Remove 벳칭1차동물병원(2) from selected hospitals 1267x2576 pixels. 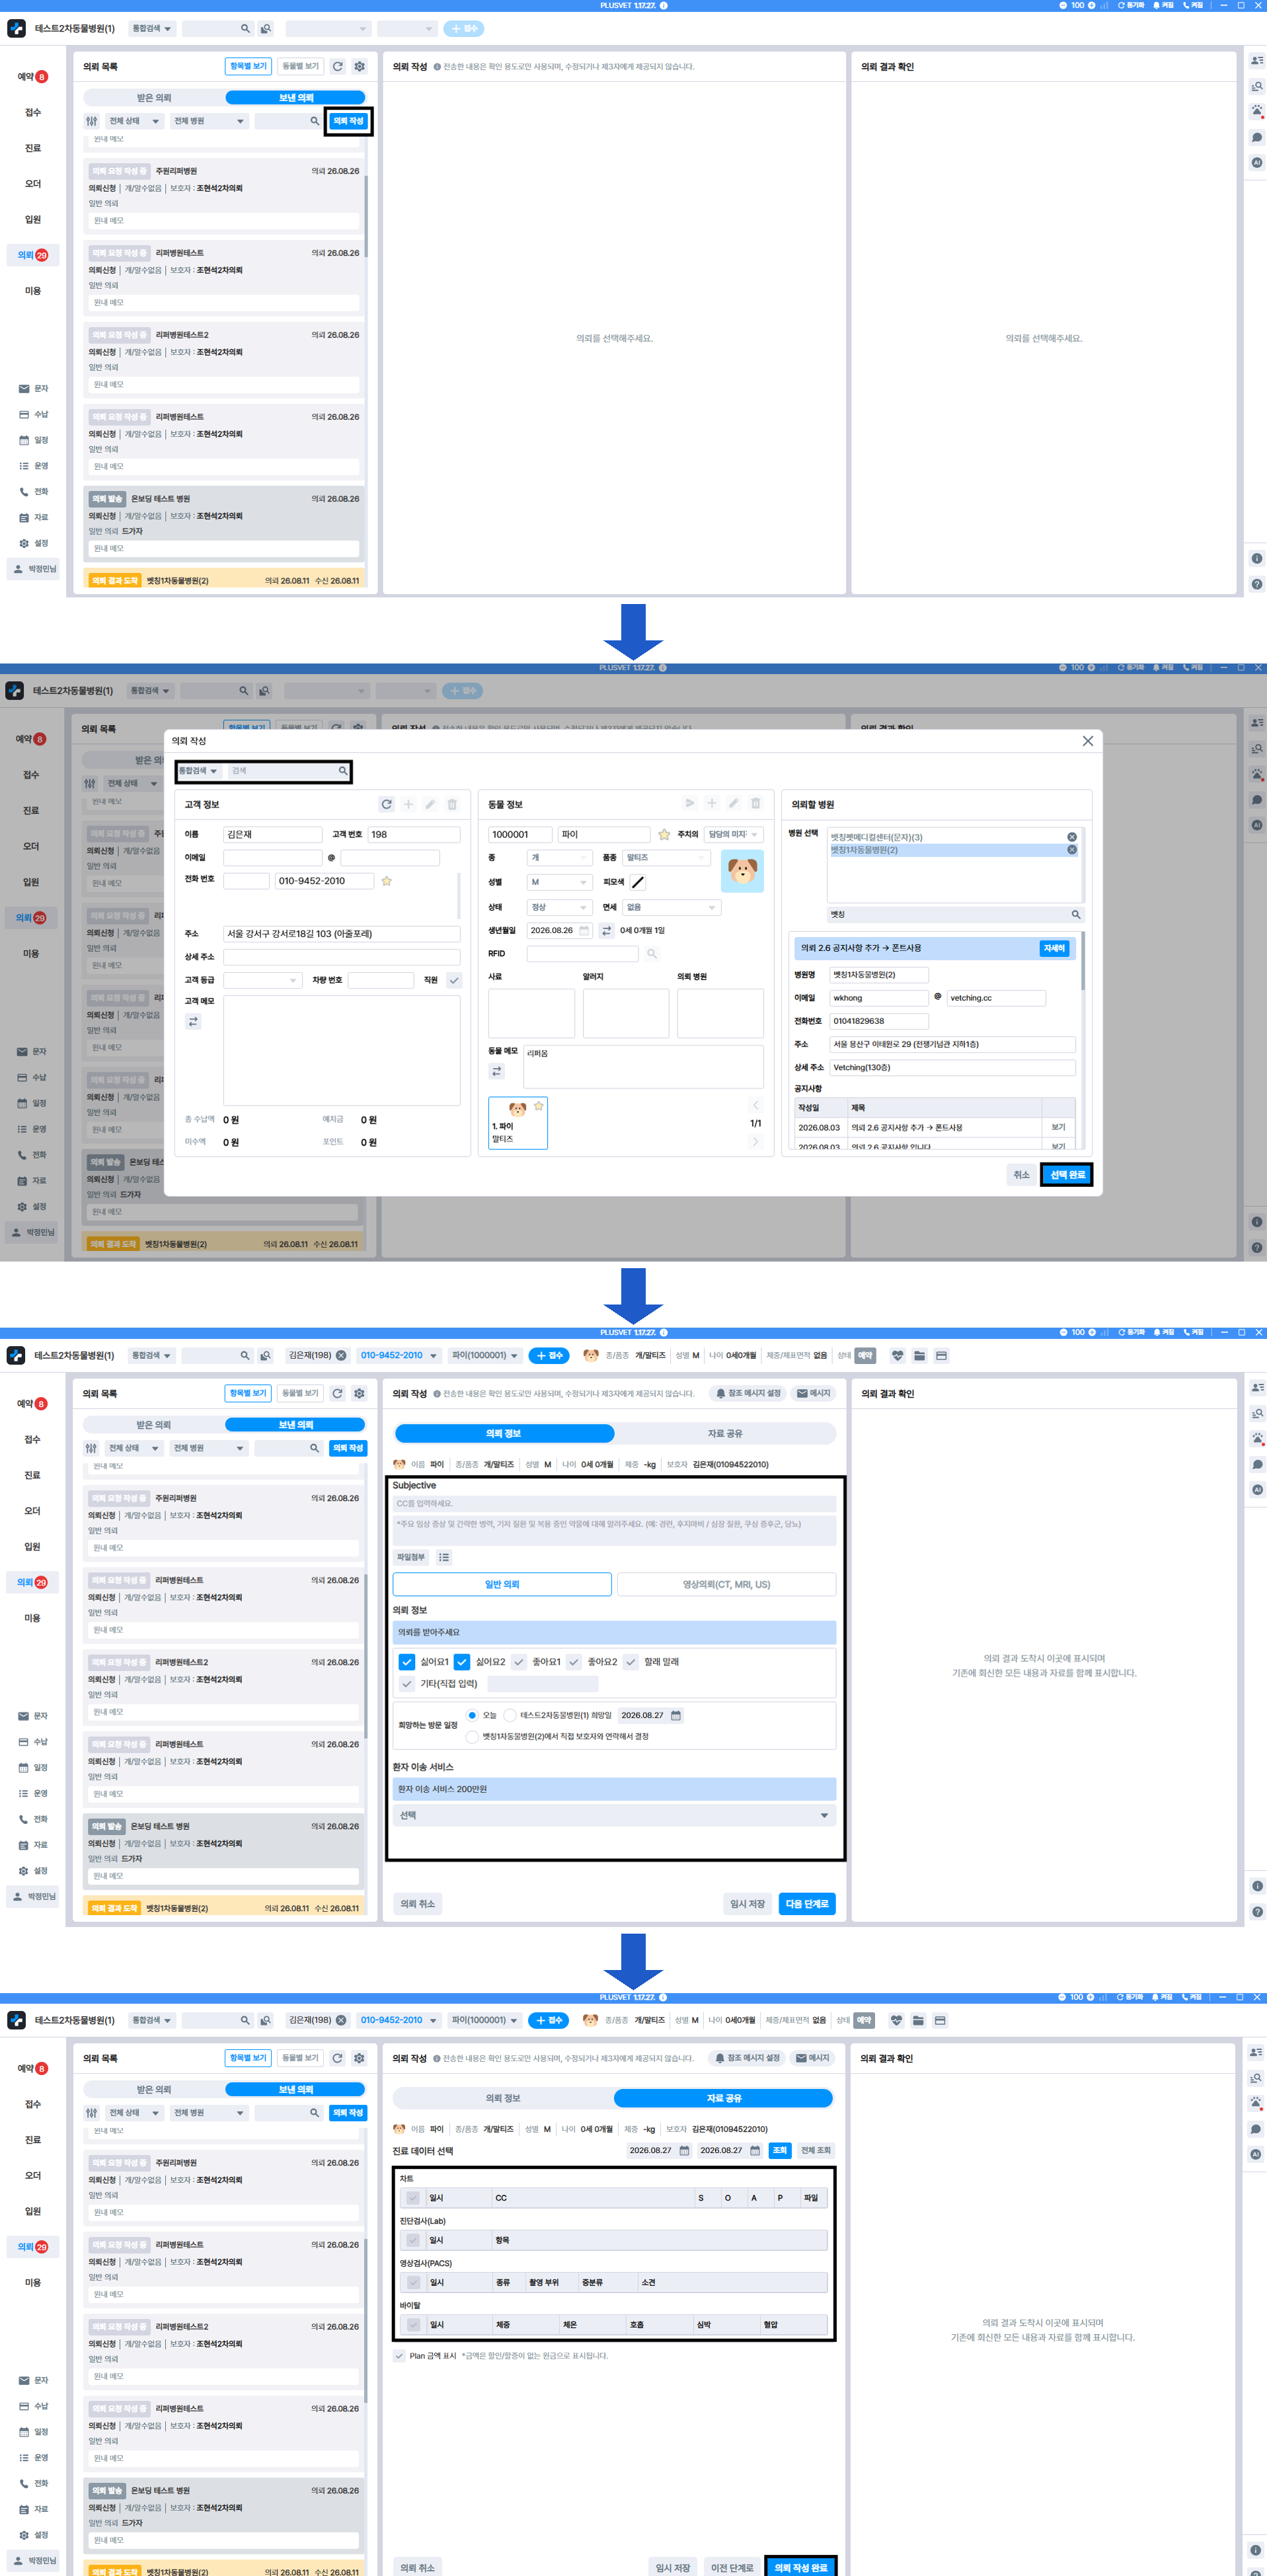coord(1072,850)
